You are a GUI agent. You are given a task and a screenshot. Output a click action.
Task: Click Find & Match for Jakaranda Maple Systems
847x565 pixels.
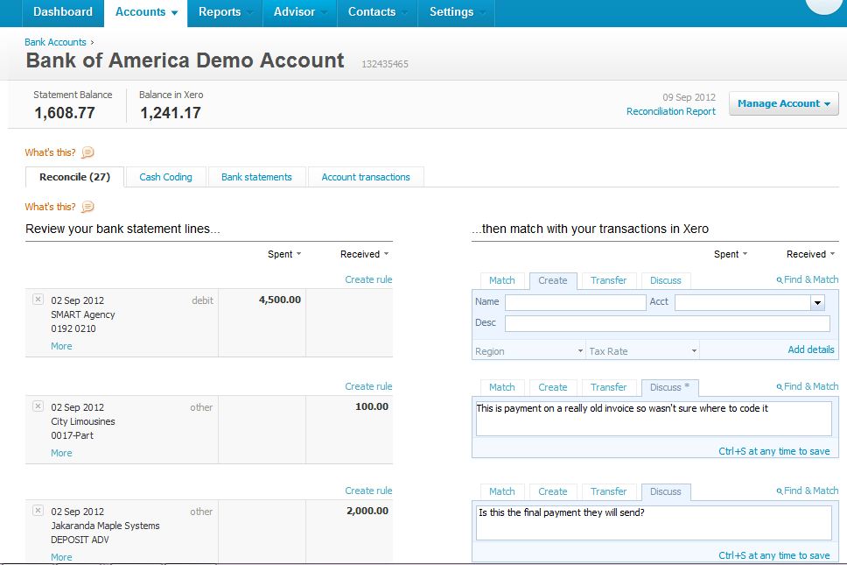pos(808,491)
